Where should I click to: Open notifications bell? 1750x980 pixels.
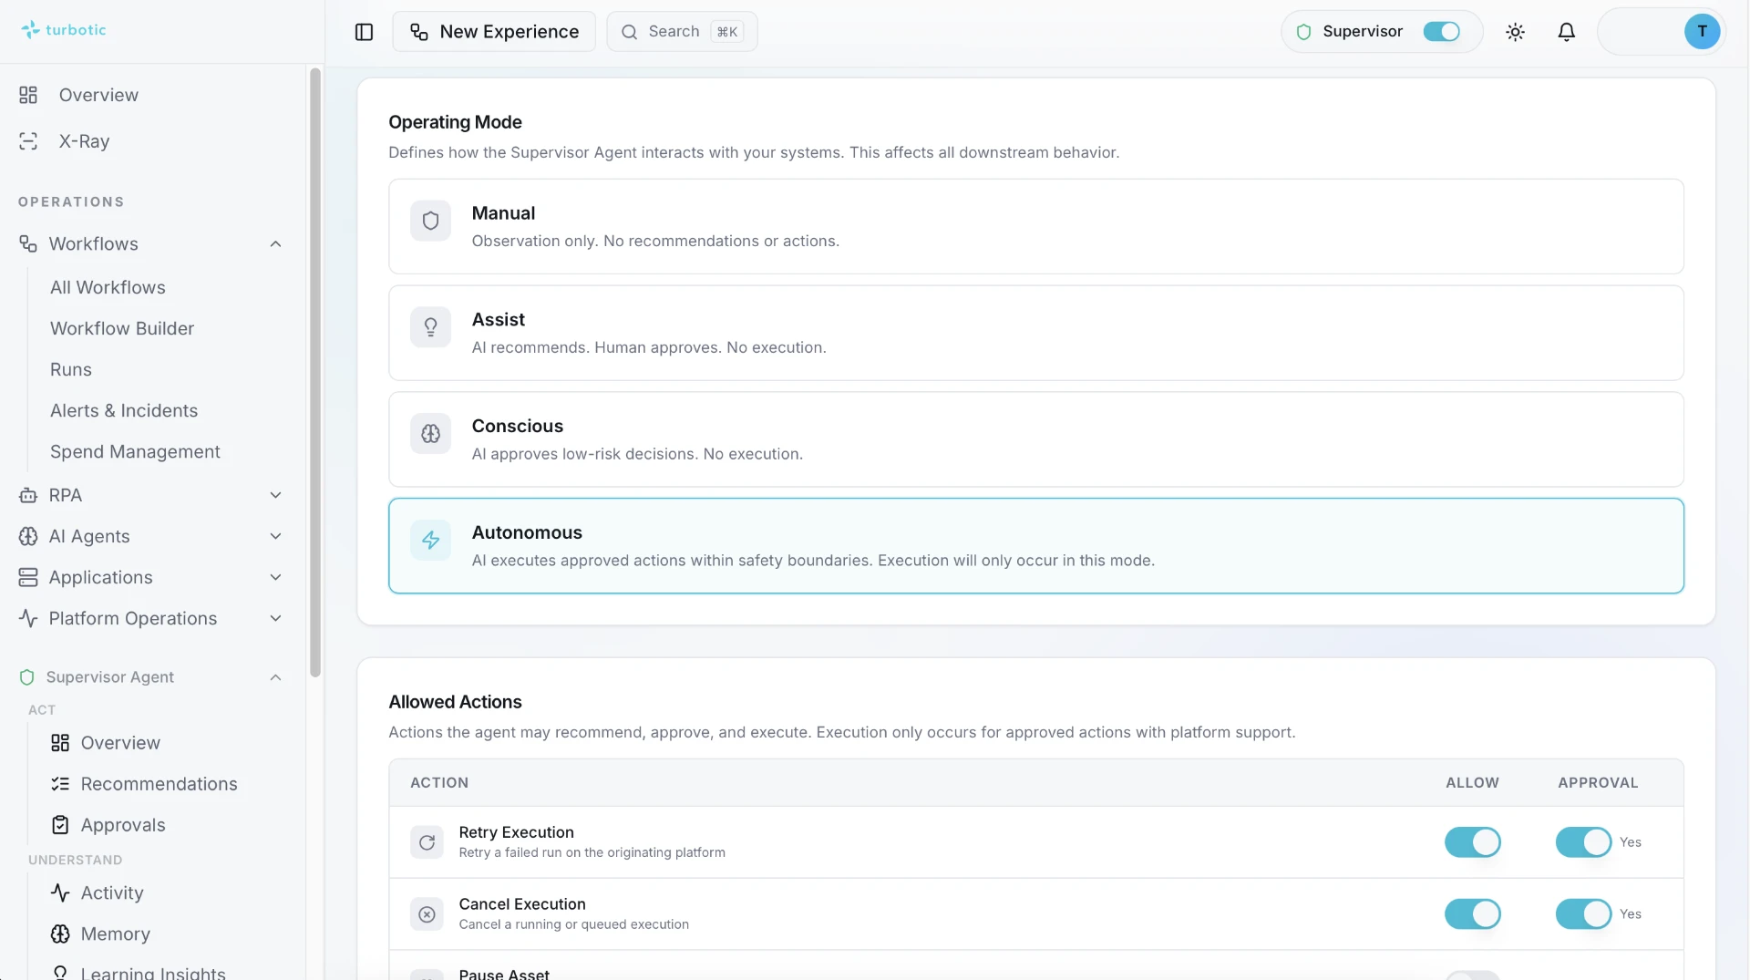(x=1566, y=32)
